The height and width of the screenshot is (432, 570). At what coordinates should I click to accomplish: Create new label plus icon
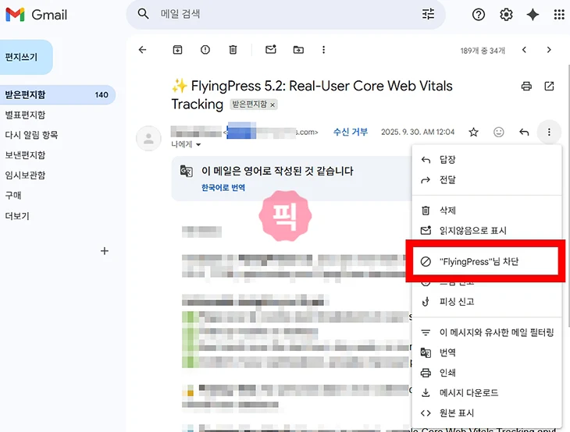(105, 251)
